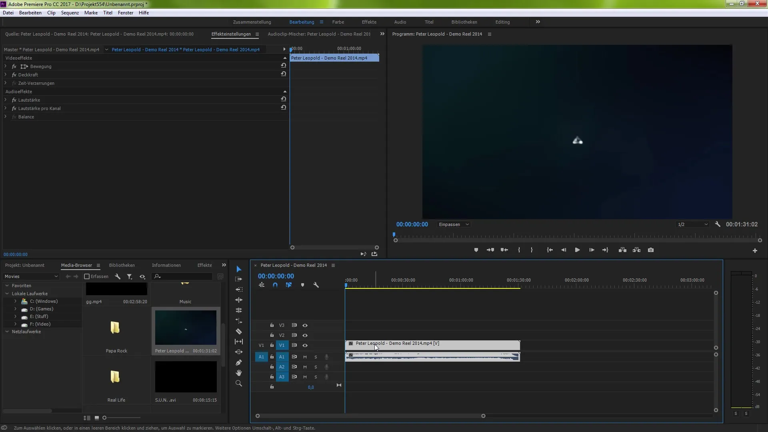Add marker in the timeline header
The image size is (768, 432).
[x=302, y=285]
